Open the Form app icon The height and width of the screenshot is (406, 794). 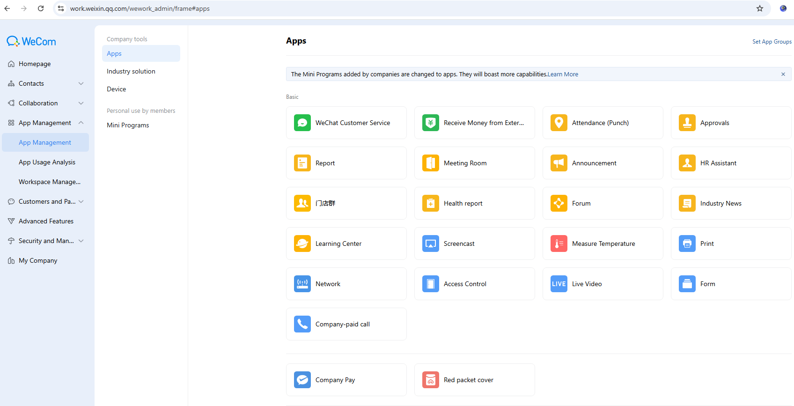tap(687, 284)
